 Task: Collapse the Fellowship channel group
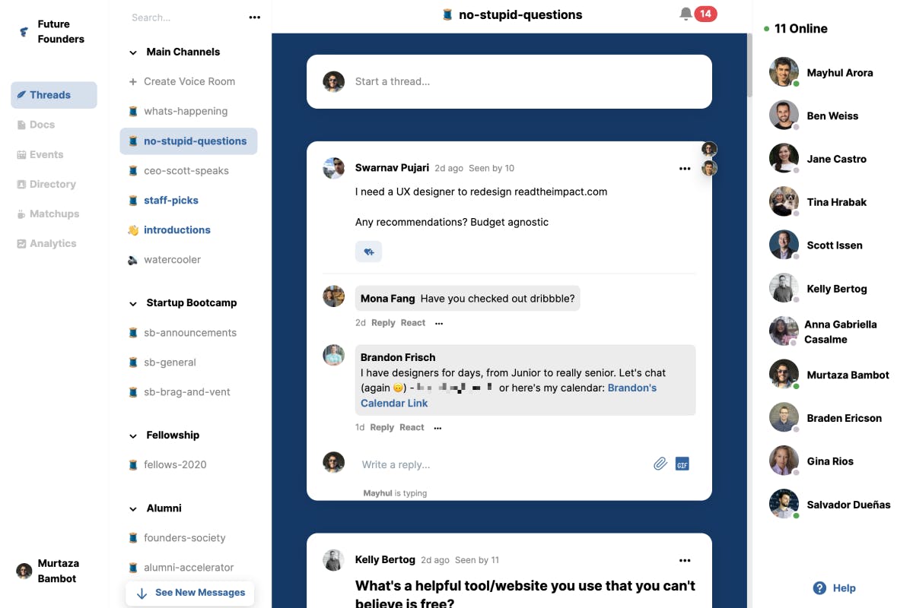[x=132, y=435]
